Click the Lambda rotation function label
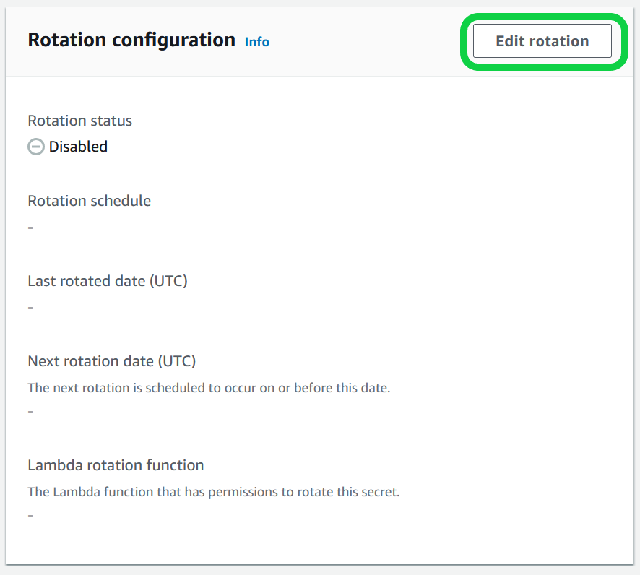The image size is (640, 575). coord(116,465)
